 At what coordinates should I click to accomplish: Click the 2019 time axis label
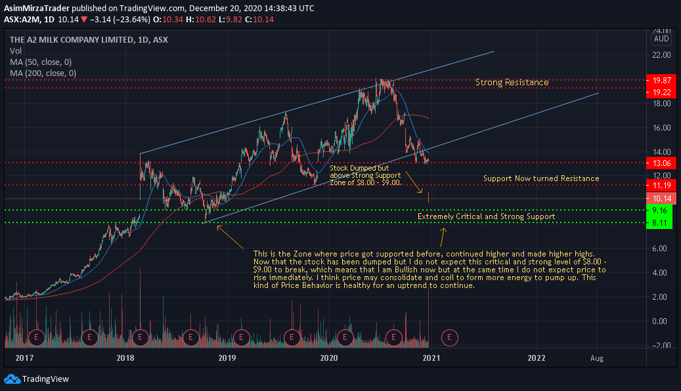227,358
